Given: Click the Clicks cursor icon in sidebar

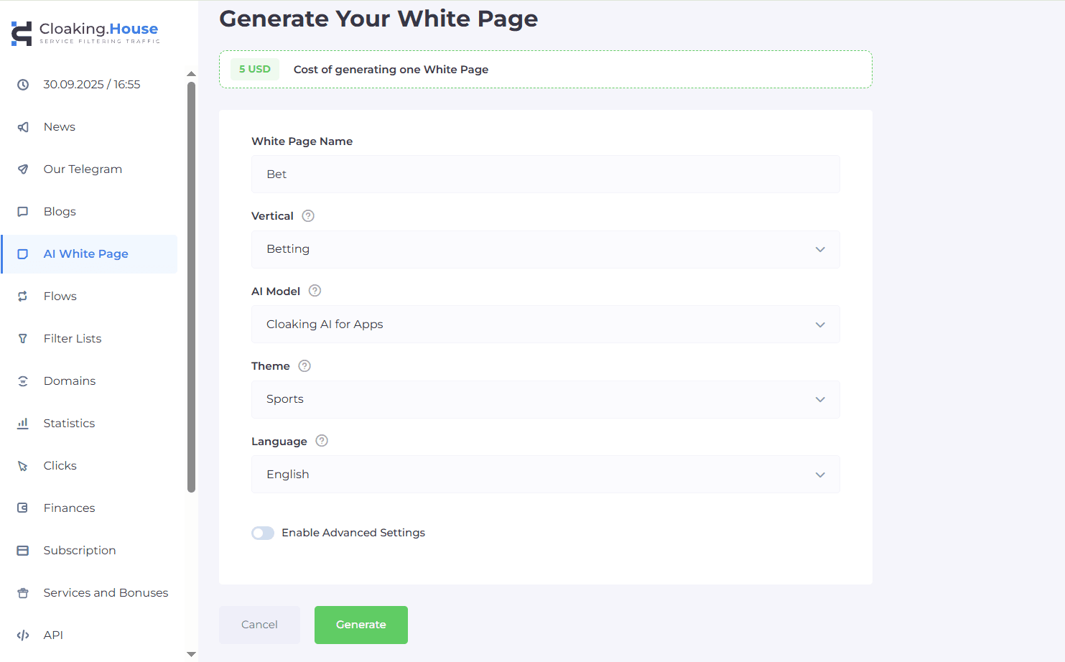Looking at the screenshot, I should (x=23, y=465).
